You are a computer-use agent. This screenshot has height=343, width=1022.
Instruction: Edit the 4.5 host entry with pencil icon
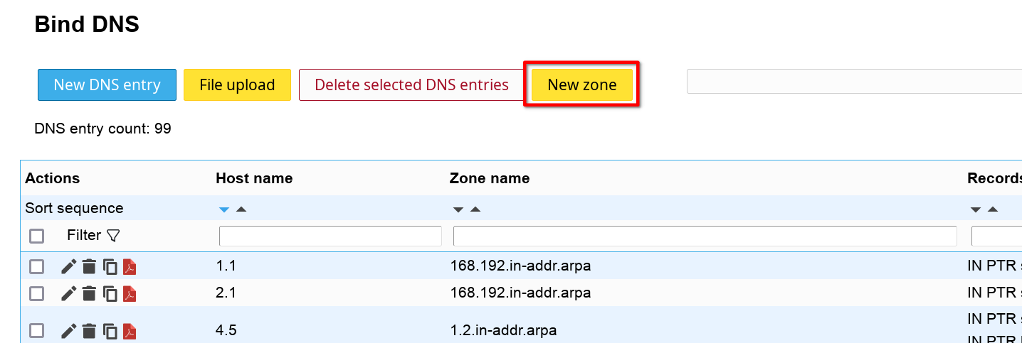pyautogui.click(x=68, y=330)
